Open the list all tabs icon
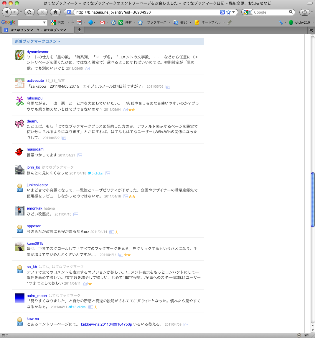This screenshot has width=315, height=338. click(311, 30)
